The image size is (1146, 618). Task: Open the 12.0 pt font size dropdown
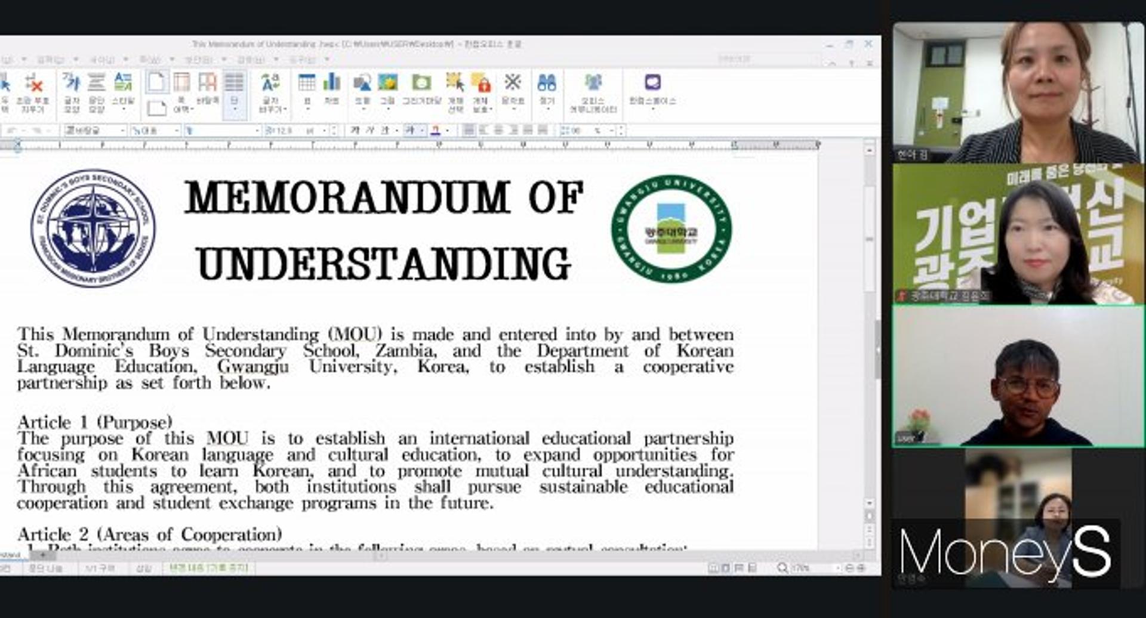296,130
